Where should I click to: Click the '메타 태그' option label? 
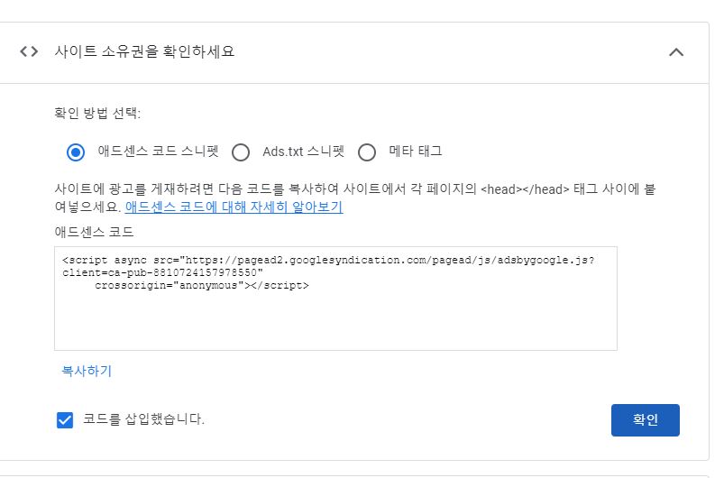pos(416,151)
